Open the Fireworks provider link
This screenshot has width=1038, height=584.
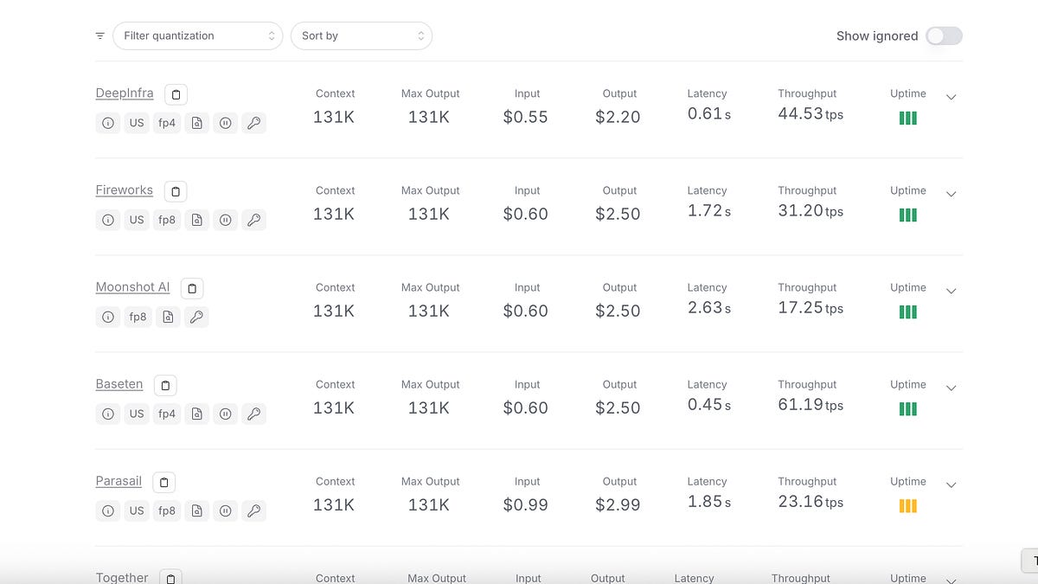click(124, 190)
